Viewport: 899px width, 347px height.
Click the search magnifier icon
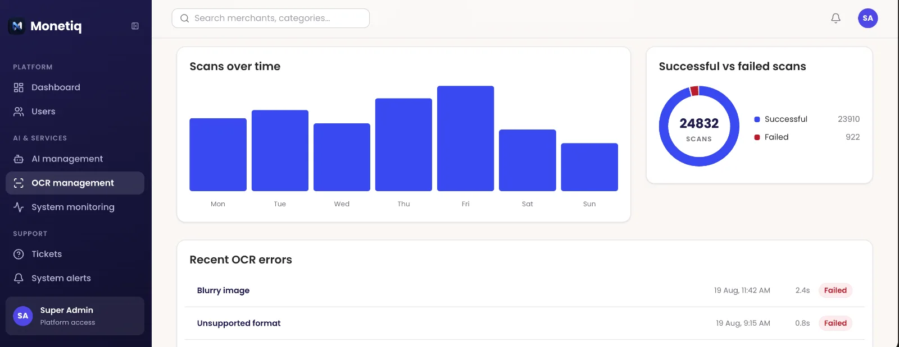[184, 18]
